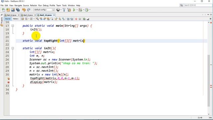The image size is (213, 120).
Task: Close the Bai3_11.java tab
Action: pos(54,15)
